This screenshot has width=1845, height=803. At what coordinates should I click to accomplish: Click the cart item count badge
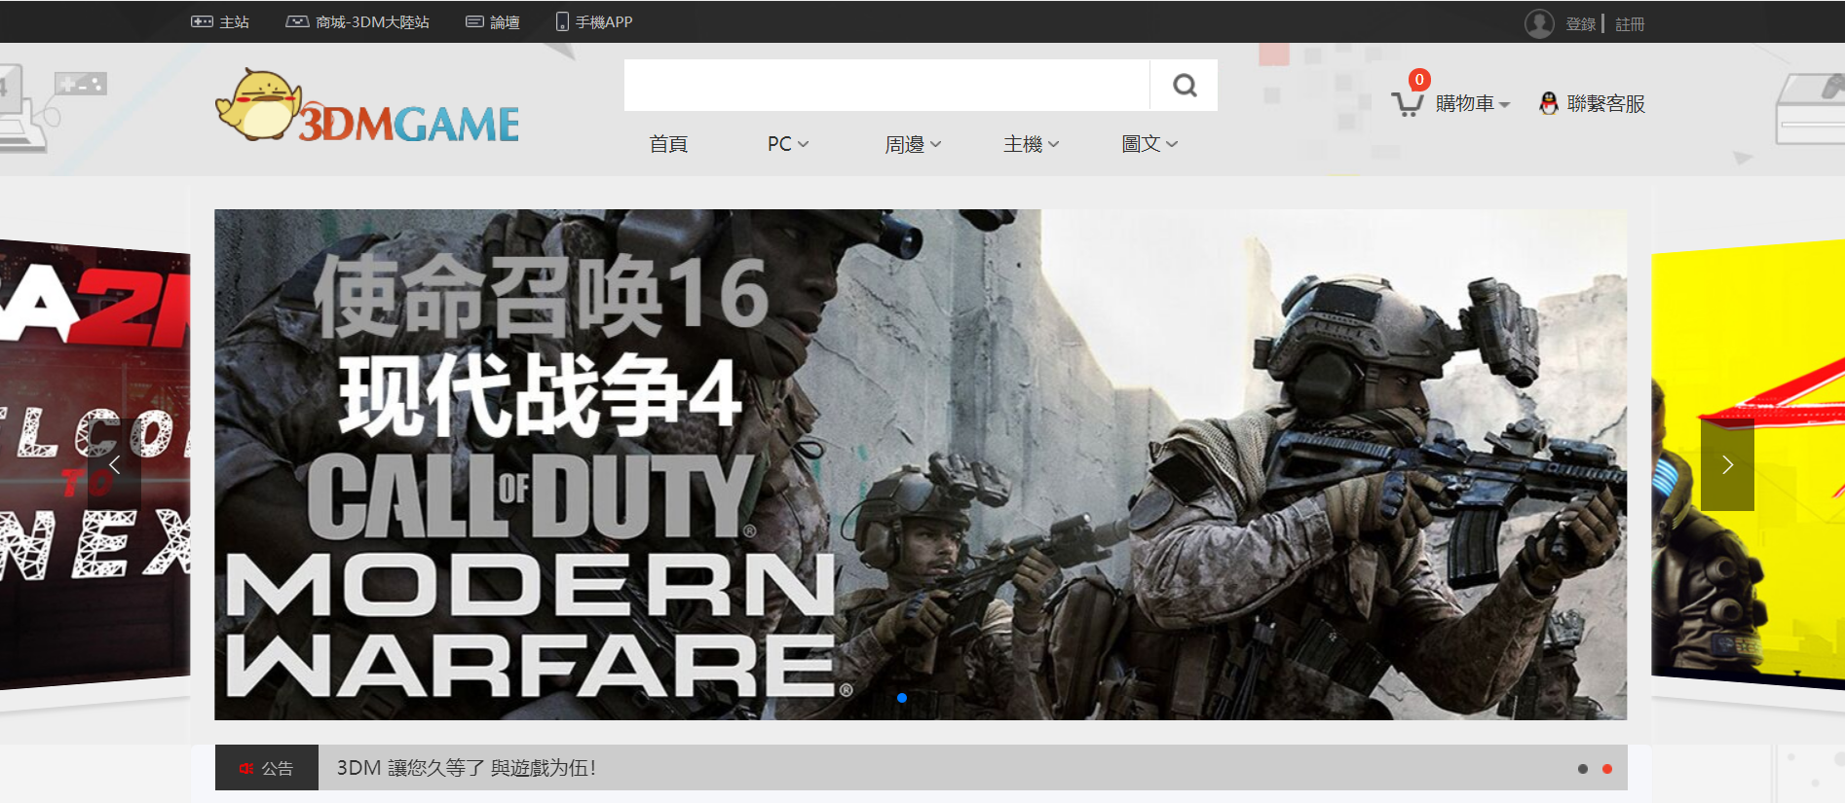coord(1419,80)
